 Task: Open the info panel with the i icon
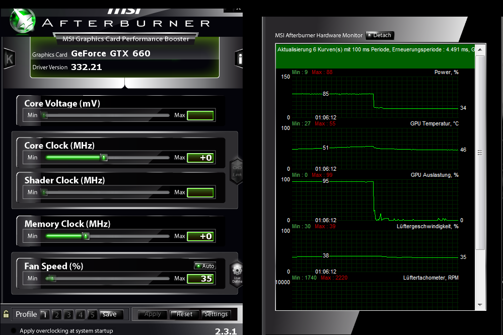239,59
